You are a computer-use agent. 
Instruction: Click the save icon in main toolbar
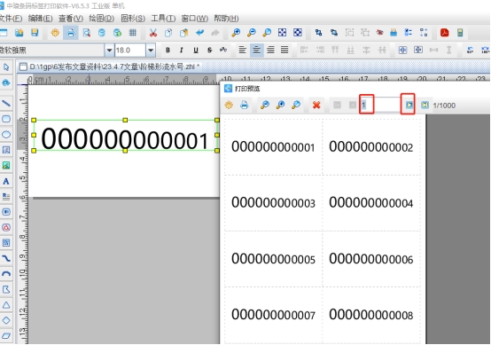click(x=35, y=33)
